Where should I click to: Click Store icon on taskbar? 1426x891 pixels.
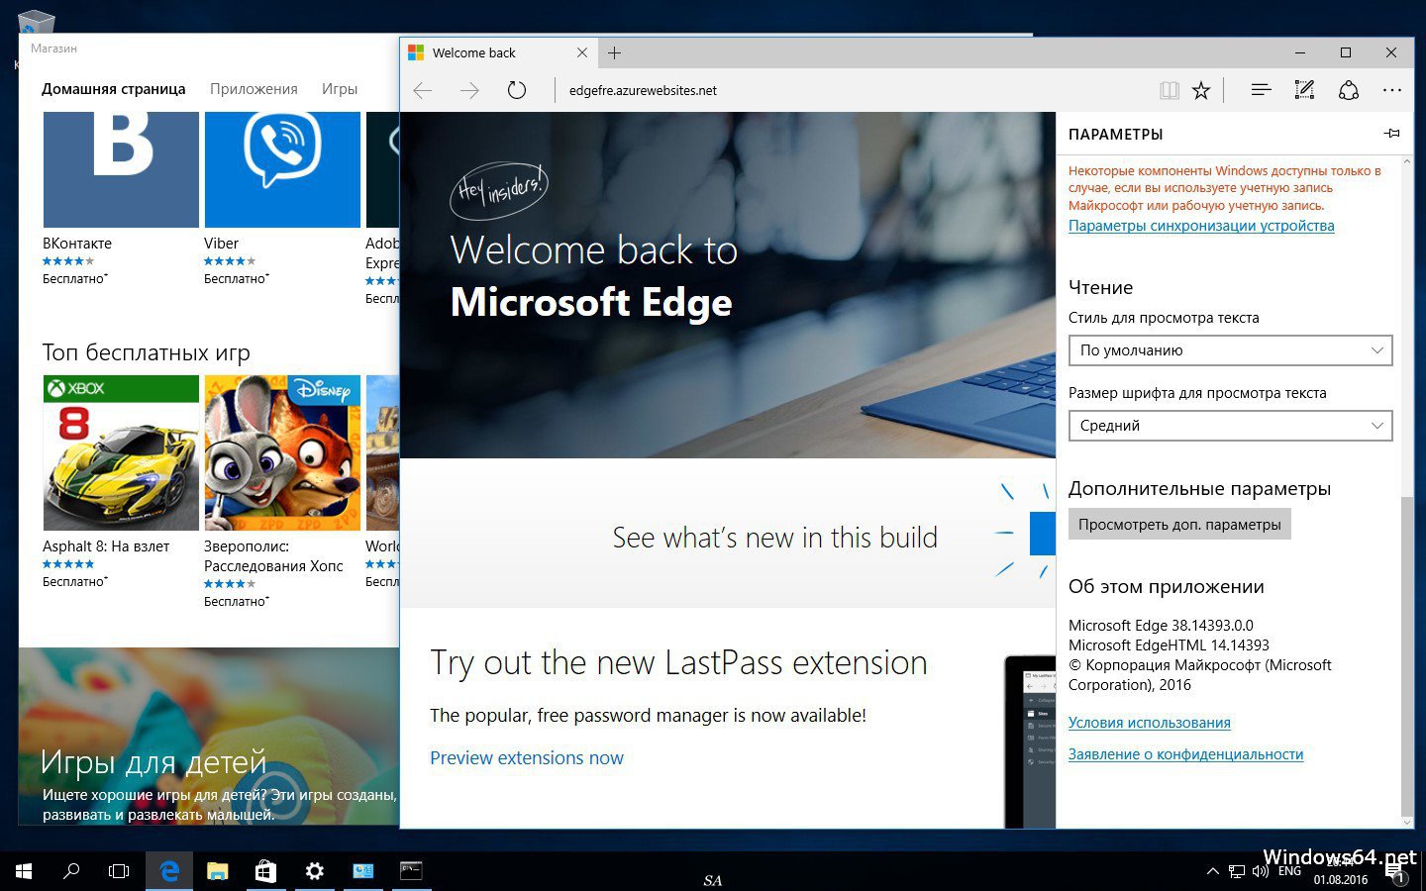265,871
